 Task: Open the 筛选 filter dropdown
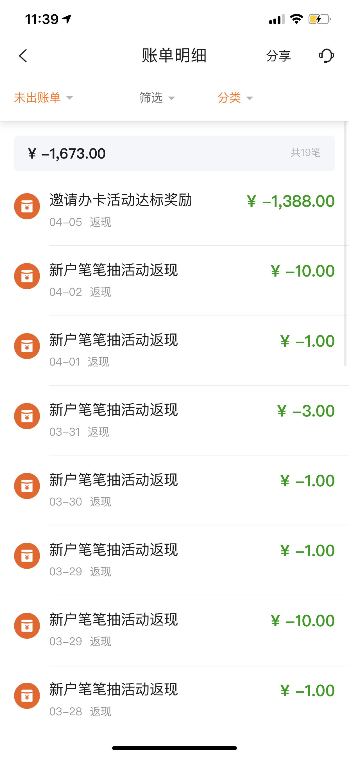(157, 97)
